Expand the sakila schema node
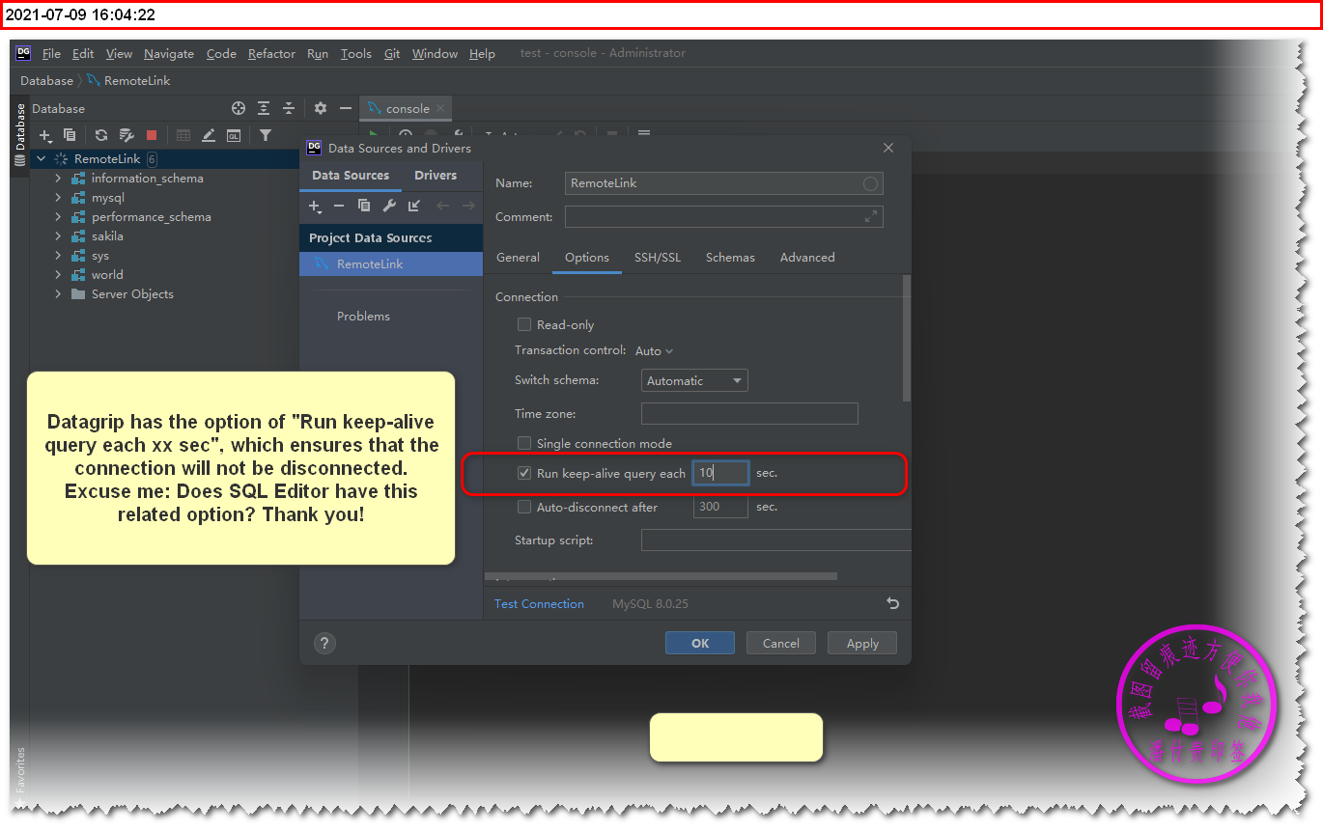Screen dimensions: 1323x831 pyautogui.click(x=58, y=236)
